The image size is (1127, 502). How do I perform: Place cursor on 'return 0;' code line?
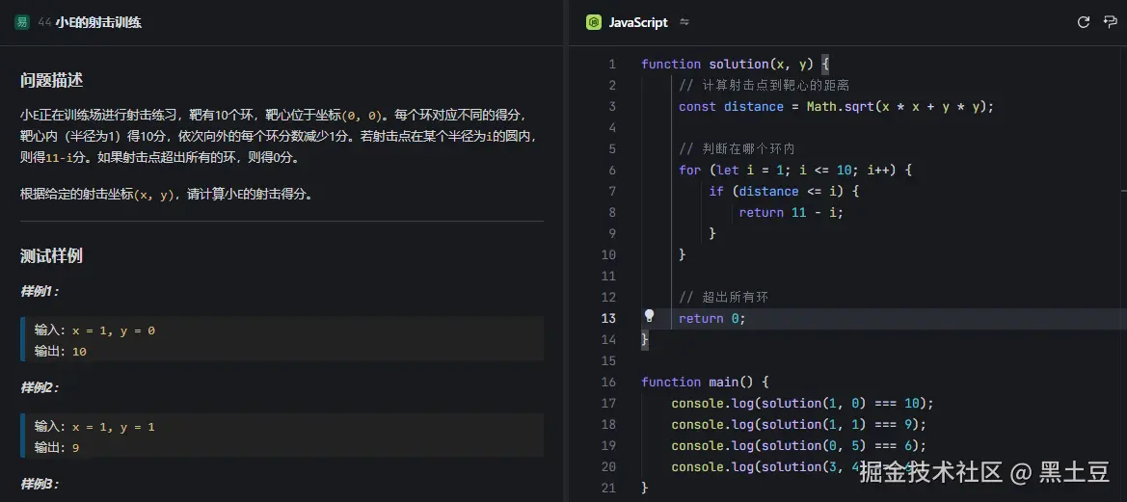click(711, 318)
